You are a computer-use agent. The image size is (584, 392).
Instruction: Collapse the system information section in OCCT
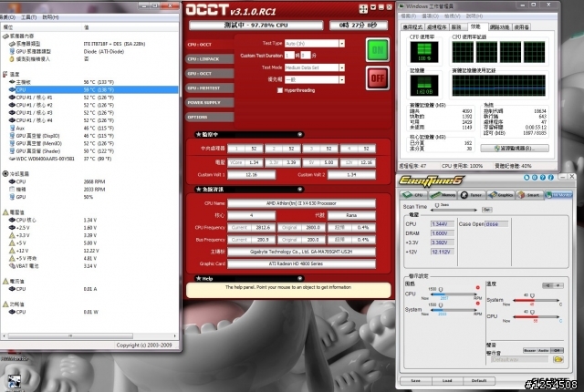299,190
